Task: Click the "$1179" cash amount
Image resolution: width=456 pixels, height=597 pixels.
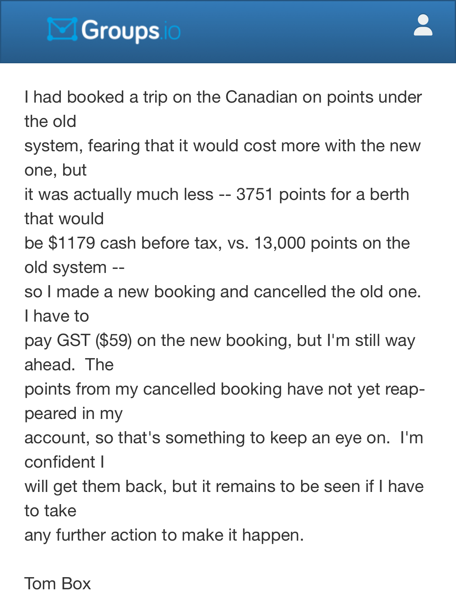Action: [72, 243]
